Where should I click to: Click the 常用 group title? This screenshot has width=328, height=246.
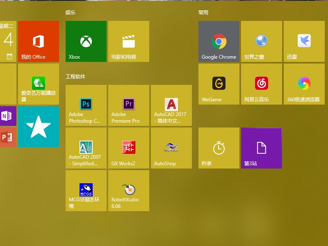(203, 13)
